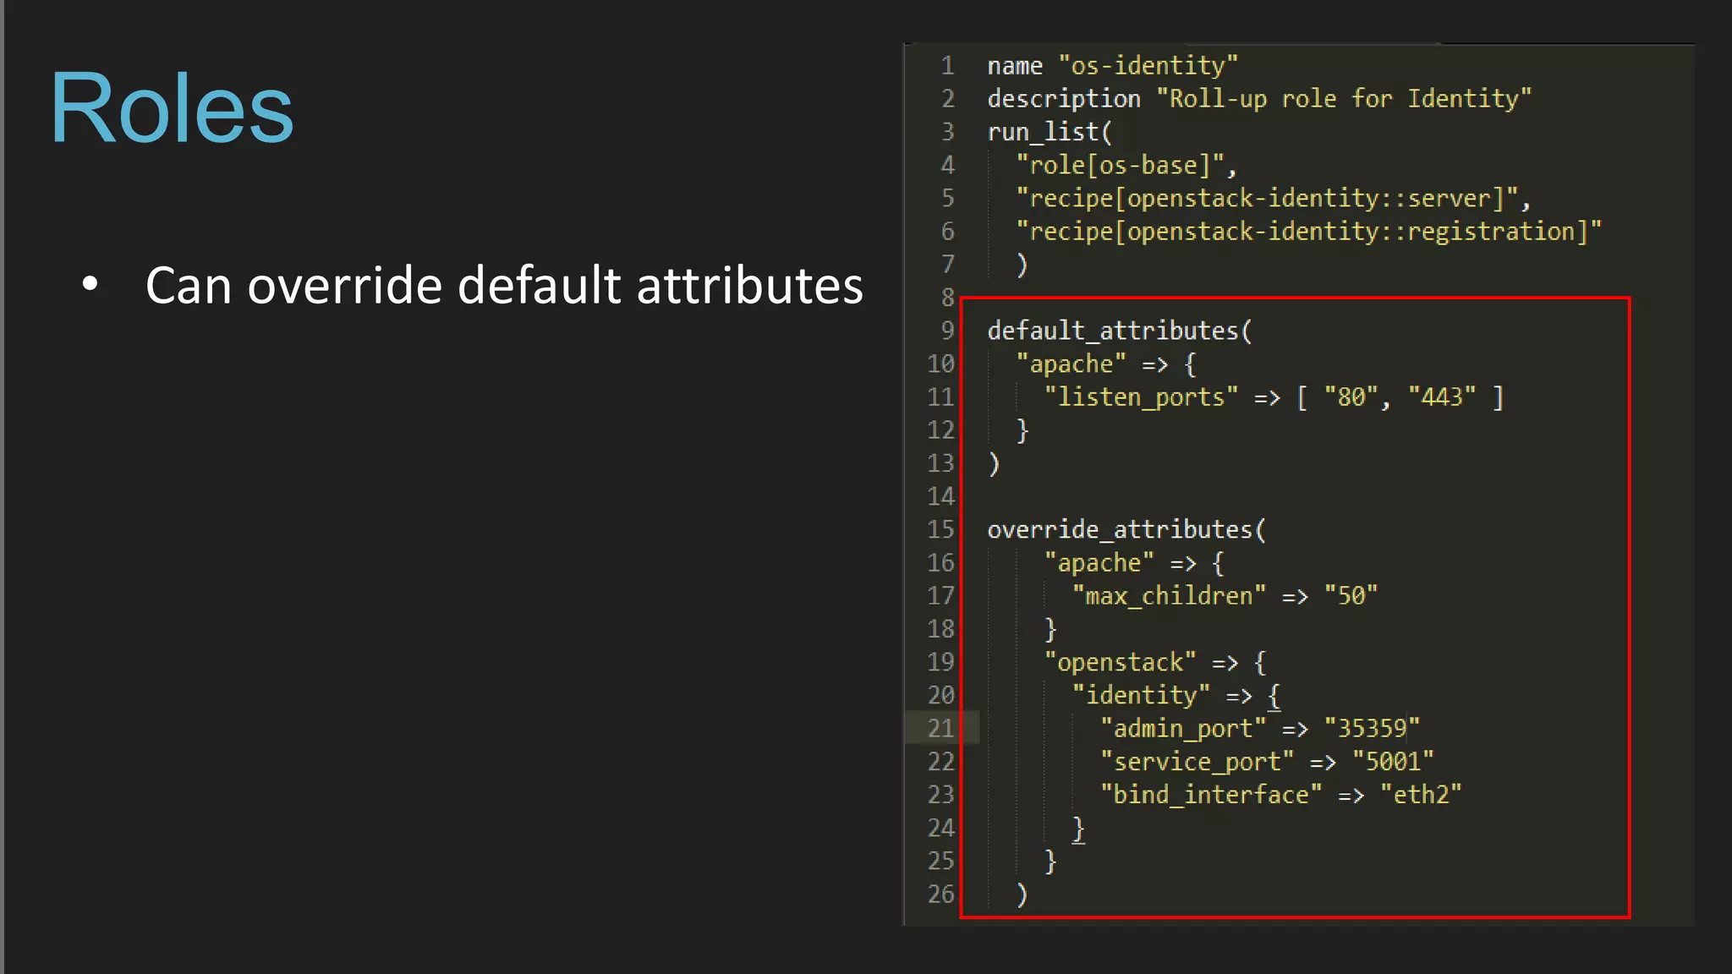Click the default_attributes( code line
Image resolution: width=1732 pixels, height=974 pixels.
[x=1120, y=331]
